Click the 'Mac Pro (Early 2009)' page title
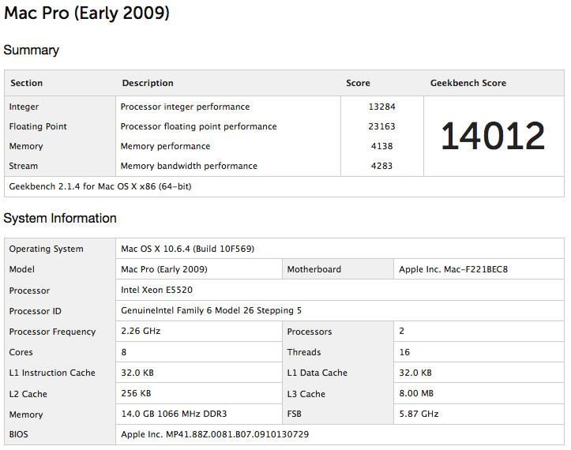The width and height of the screenshot is (571, 450). pos(87,13)
